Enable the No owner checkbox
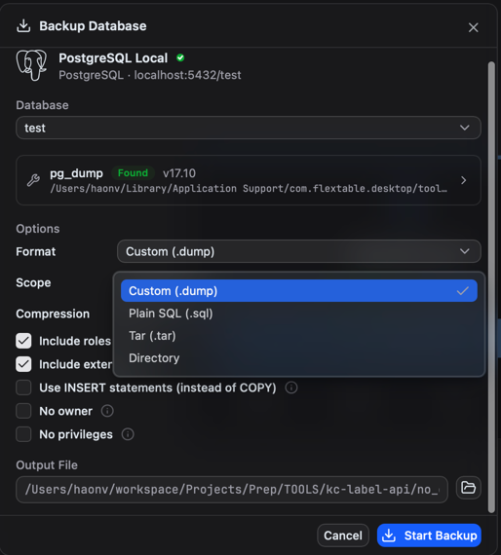This screenshot has width=501, height=555. (23, 411)
